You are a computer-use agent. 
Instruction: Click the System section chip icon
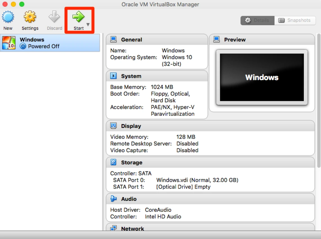pyautogui.click(x=113, y=76)
